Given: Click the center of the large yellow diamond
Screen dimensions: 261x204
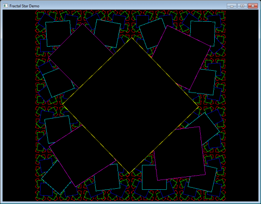Looking at the screenshot, I should coord(130,106).
